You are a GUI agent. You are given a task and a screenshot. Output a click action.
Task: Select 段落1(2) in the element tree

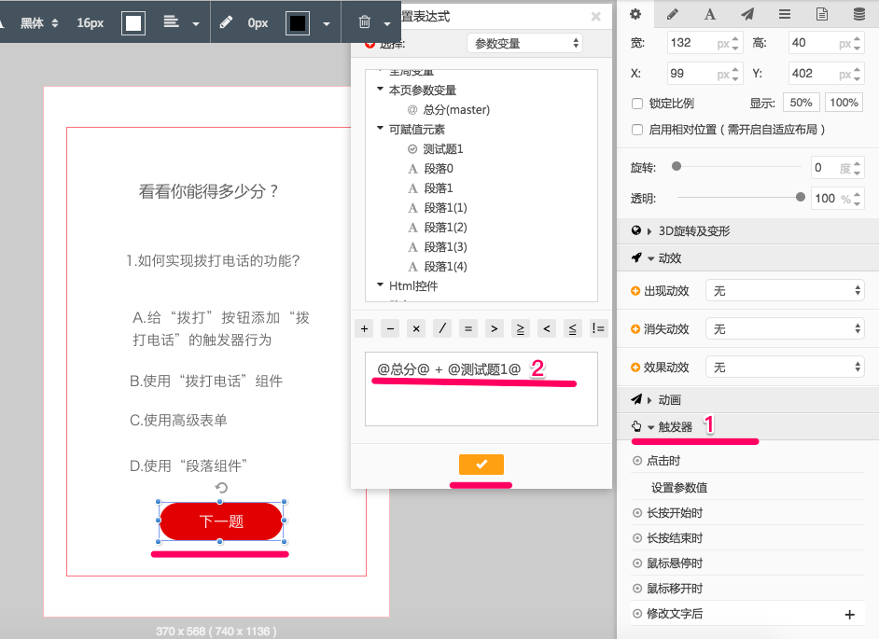[x=445, y=228]
